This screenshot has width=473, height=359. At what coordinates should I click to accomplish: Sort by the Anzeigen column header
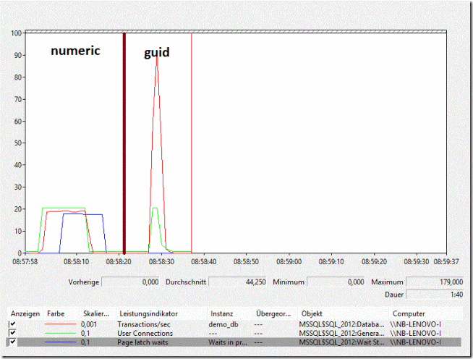click(25, 313)
